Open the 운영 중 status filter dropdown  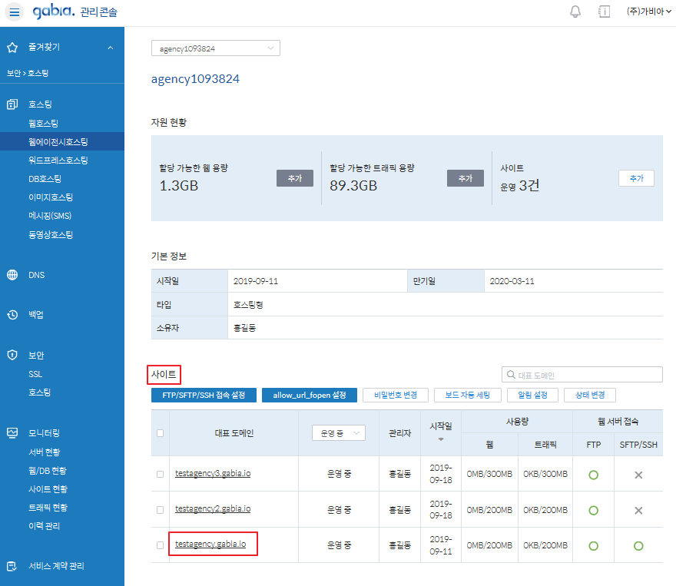(x=339, y=433)
